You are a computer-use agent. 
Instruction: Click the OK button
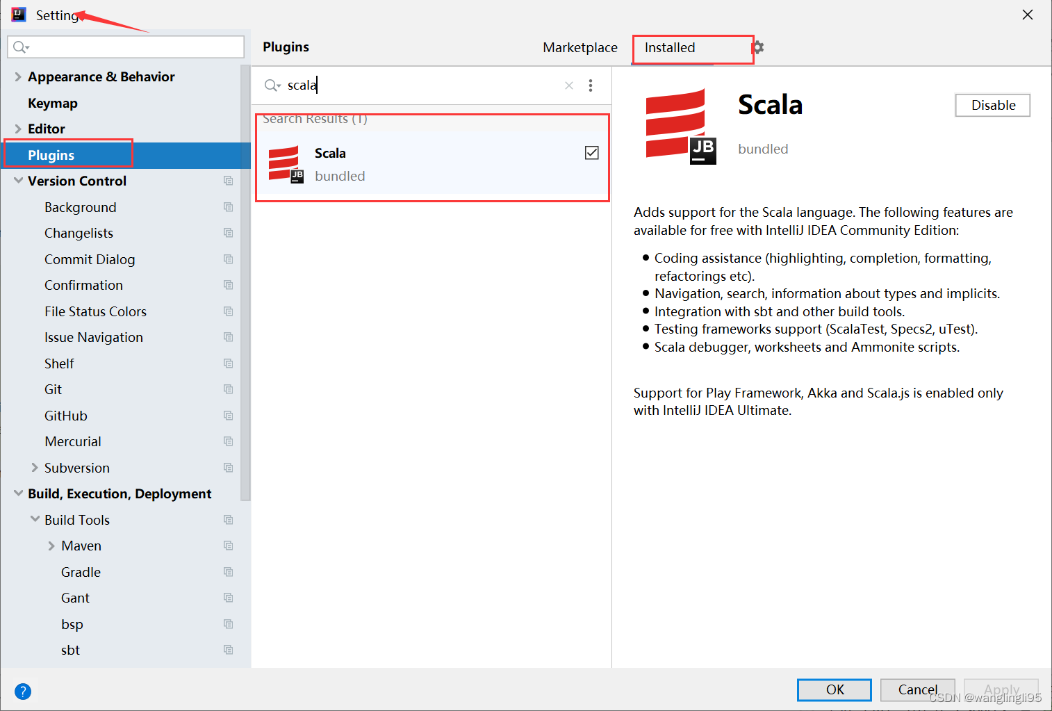click(835, 689)
